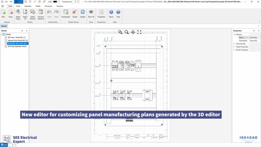
Task: Click Show All in View group
Action: 91,14
